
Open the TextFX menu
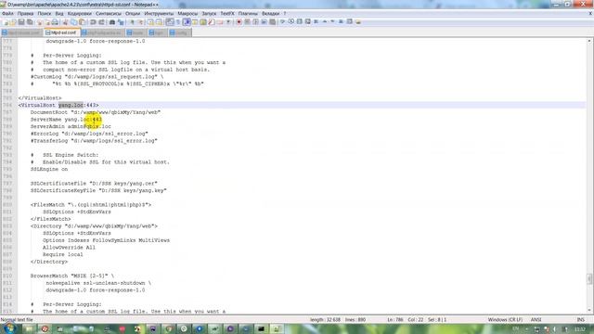coord(227,13)
